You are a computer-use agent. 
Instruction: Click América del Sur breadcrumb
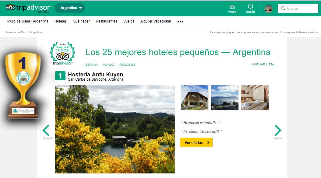16,32
